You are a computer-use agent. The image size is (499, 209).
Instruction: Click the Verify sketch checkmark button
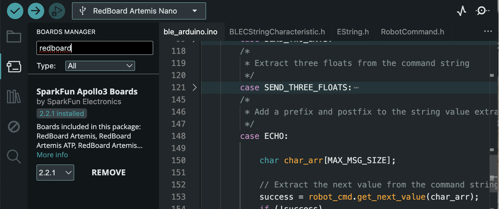15,11
